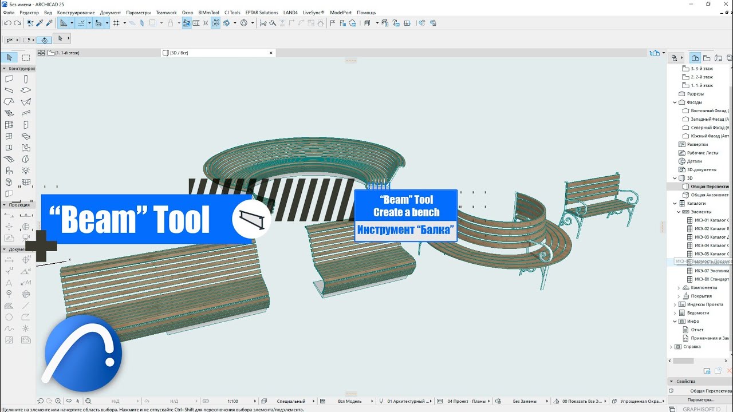Select the Wall tool in toolbox
Image resolution: width=733 pixels, height=412 pixels.
[9, 79]
